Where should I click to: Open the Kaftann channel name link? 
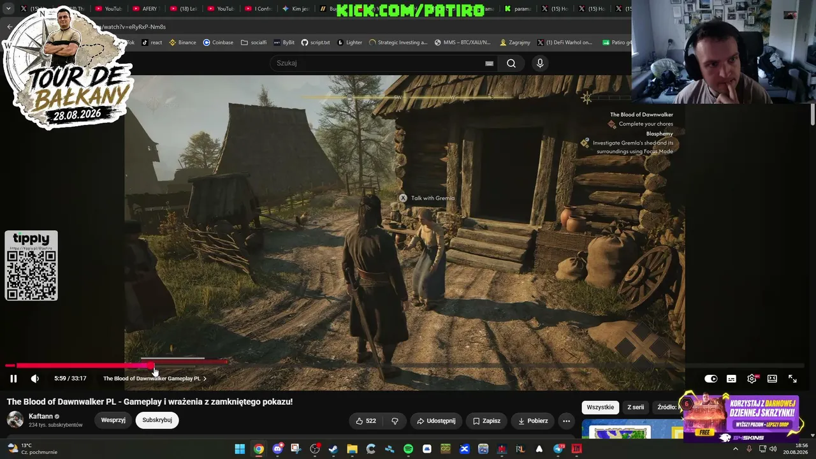point(41,416)
